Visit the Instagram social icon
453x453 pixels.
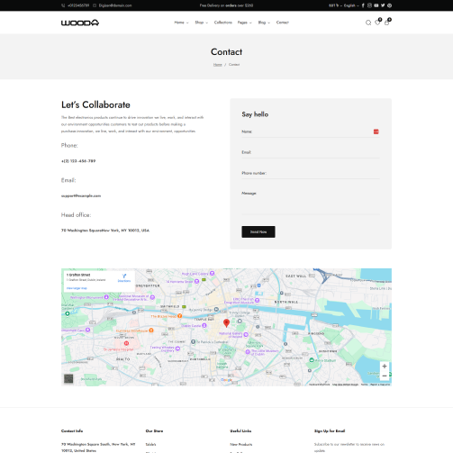click(x=369, y=5)
